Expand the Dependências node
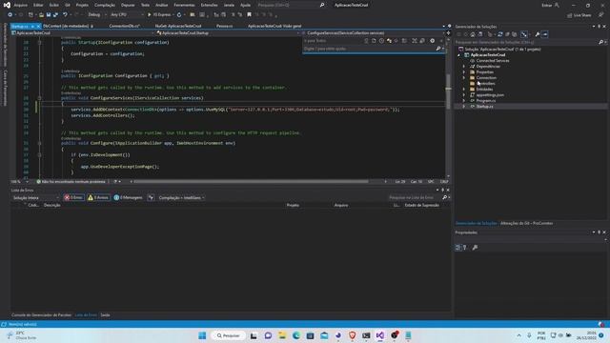This screenshot has width=610, height=343. 464,67
